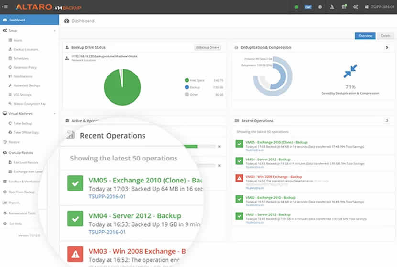This screenshot has height=267, width=397.
Task: Open the Advanced Settings wrench icon
Action: point(10,85)
